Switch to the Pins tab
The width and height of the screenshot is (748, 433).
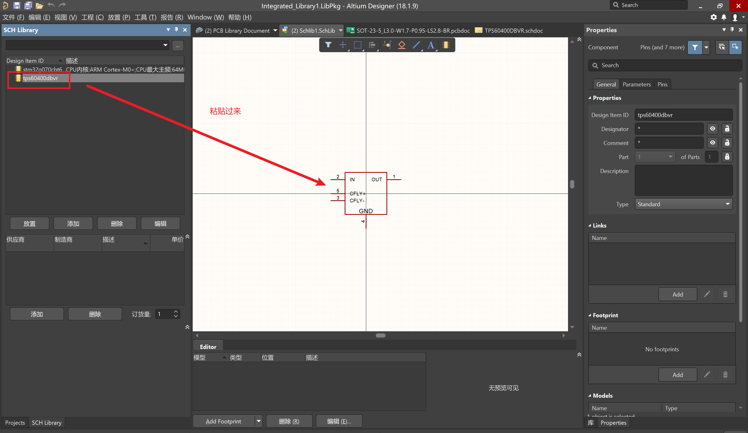(x=662, y=84)
